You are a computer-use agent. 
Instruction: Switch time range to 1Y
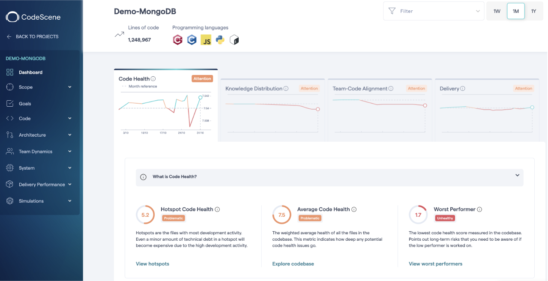click(534, 11)
